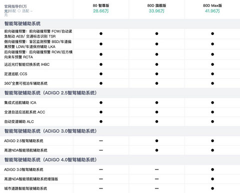240x193 pixels.
Task: Click the dash for ADiGO 3.0 under 80D 旗舰版
Action: tap(156, 170)
